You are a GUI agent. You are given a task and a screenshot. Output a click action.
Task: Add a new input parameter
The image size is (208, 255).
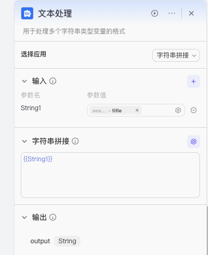point(194,81)
